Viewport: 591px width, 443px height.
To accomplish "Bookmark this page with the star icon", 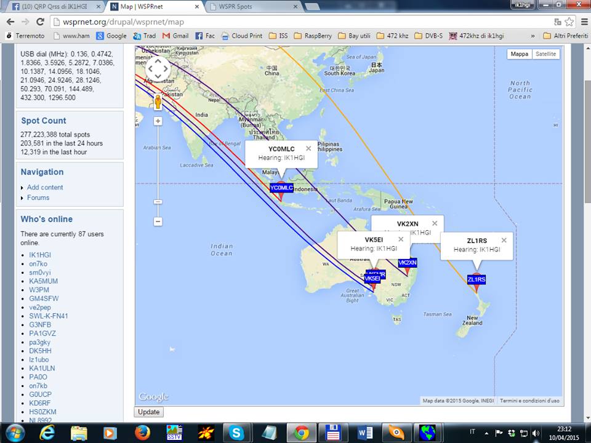I will pos(569,22).
